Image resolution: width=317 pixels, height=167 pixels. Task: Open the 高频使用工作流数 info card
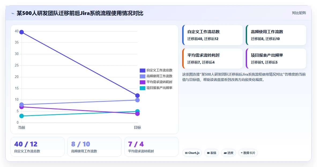tap(276, 35)
